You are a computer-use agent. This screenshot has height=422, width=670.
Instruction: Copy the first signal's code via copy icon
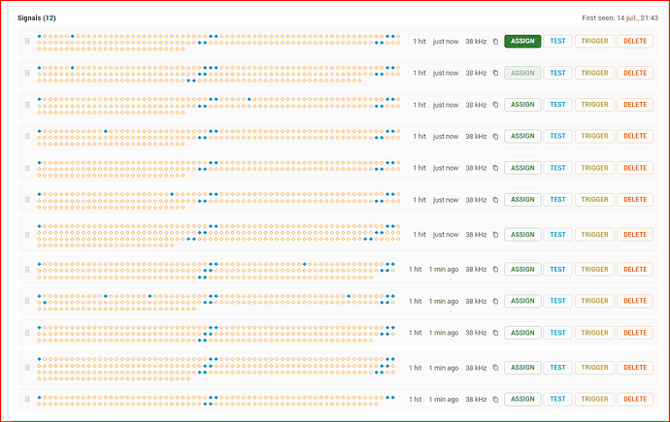495,42
